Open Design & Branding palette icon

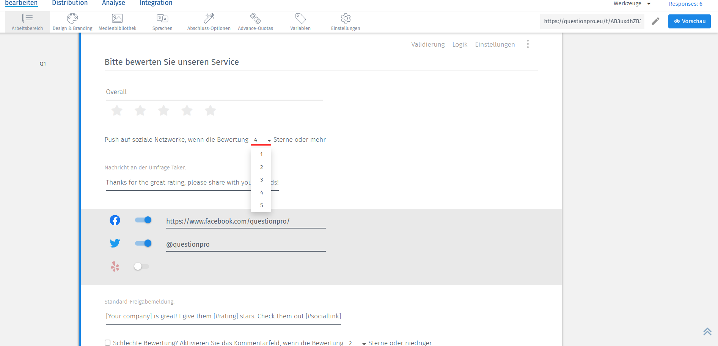coord(72,18)
